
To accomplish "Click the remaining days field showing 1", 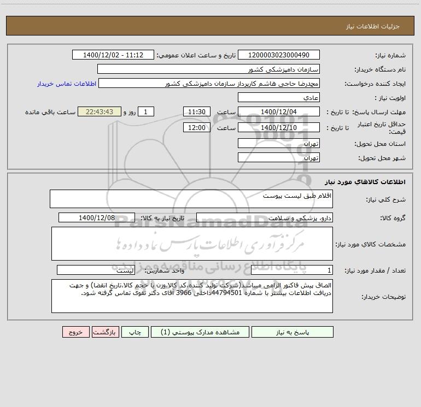I will click(146, 111).
